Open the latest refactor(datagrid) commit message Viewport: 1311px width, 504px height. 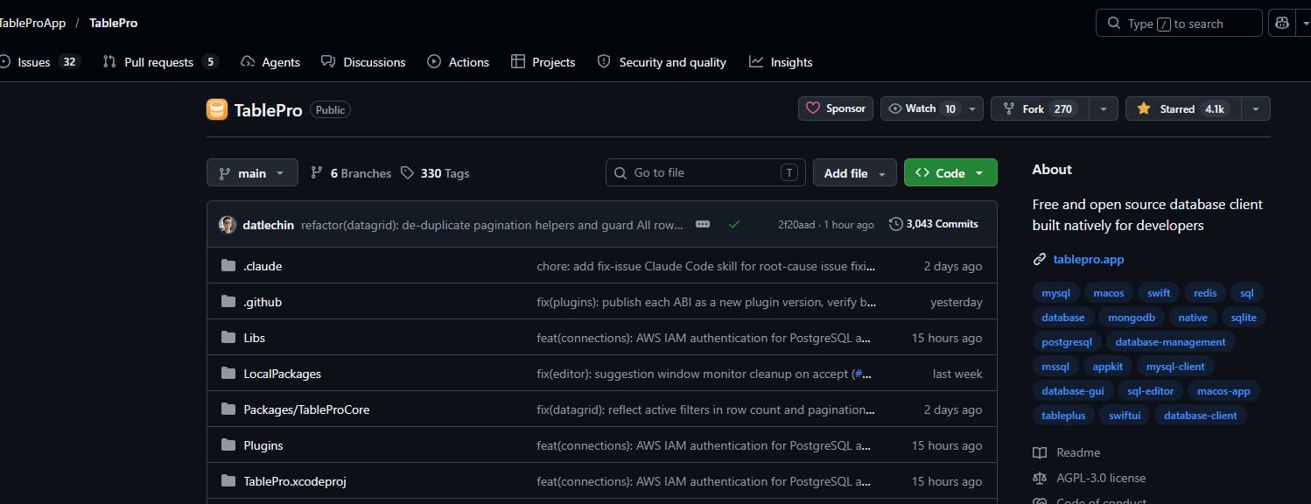pos(492,225)
